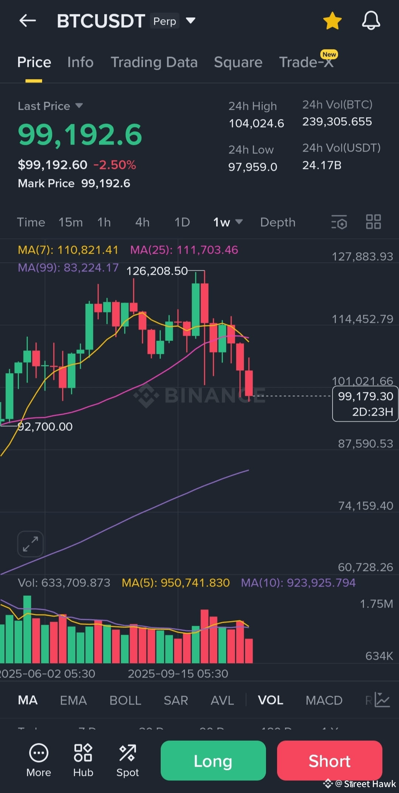Open price alerts bell icon
The height and width of the screenshot is (793, 399).
(x=371, y=21)
